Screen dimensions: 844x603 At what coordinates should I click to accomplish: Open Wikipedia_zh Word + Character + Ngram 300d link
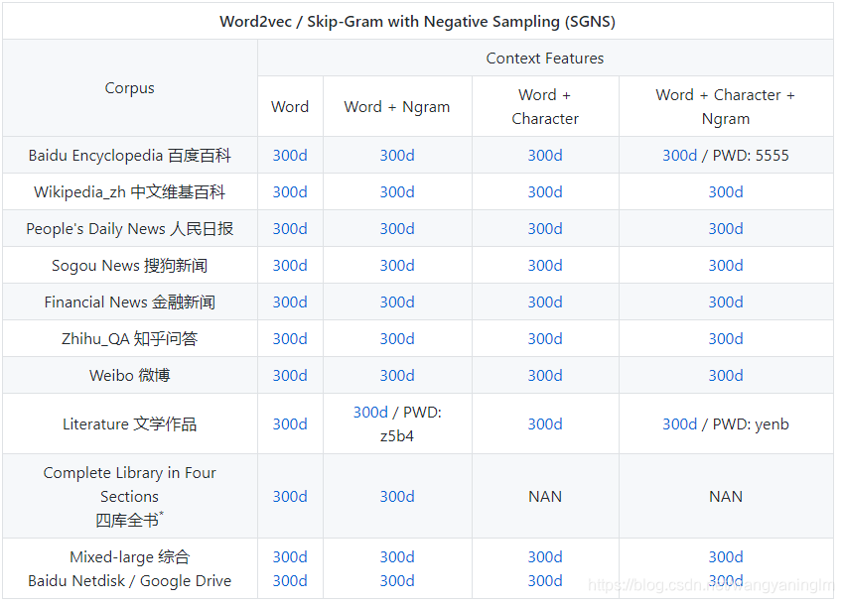coord(726,191)
